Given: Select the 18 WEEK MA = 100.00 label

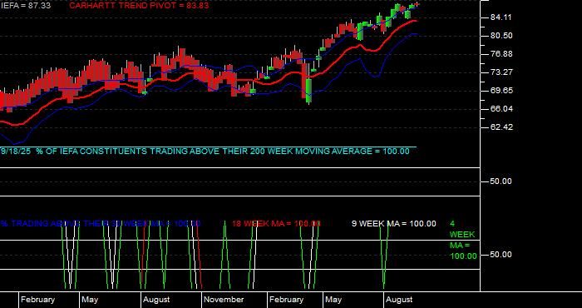Looking at the screenshot, I should pyautogui.click(x=276, y=224).
